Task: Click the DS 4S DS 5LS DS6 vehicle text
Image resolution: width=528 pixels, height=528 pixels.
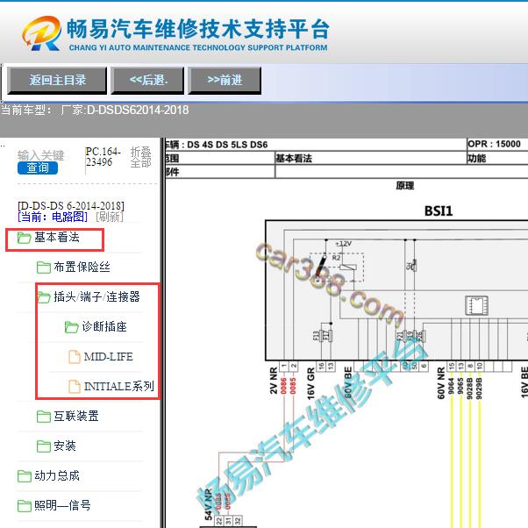Action: 227,145
